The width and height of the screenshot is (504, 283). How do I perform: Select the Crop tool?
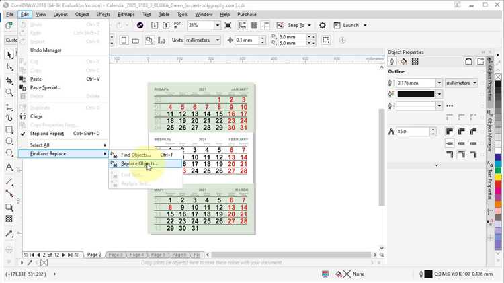pyautogui.click(x=9, y=81)
